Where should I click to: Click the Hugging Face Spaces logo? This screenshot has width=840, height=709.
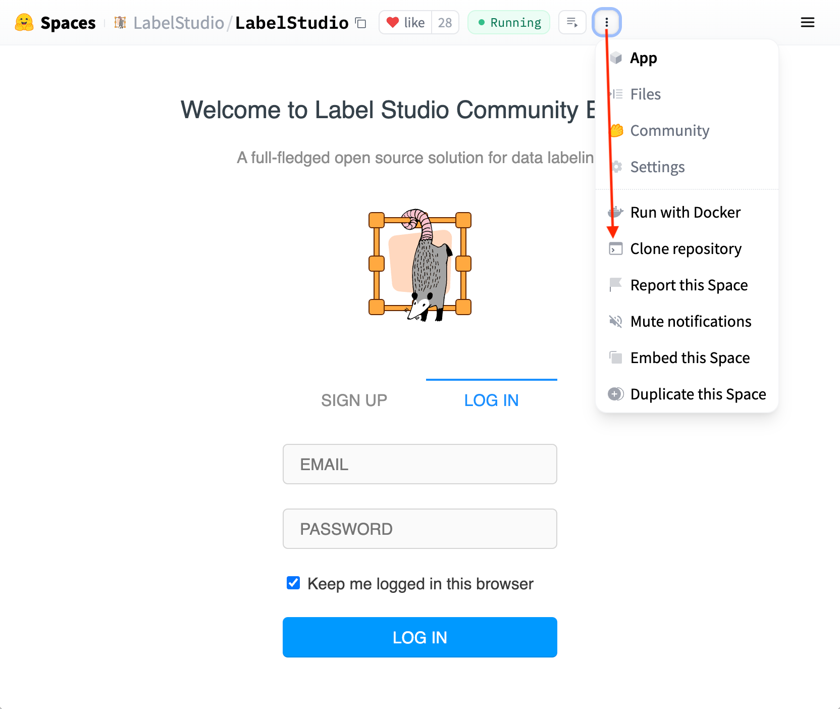coord(24,23)
